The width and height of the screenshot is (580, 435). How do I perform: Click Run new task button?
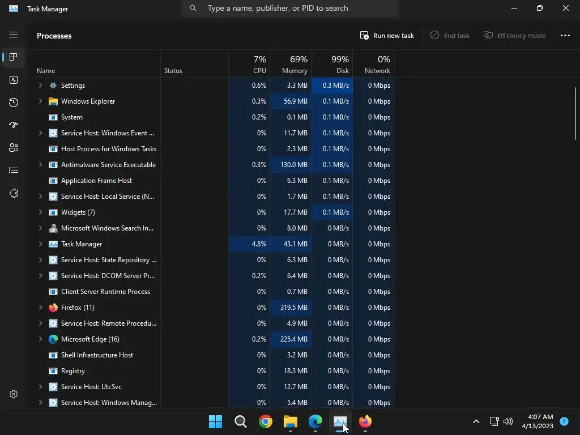[387, 36]
